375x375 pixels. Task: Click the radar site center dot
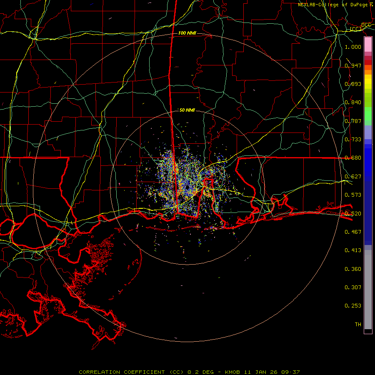(187, 187)
